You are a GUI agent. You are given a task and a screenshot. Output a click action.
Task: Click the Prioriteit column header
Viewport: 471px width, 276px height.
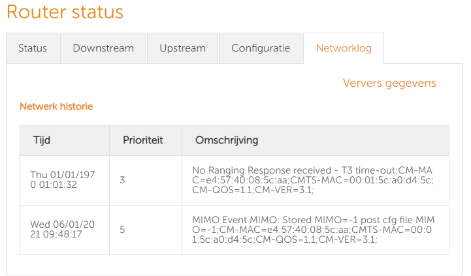tap(143, 140)
